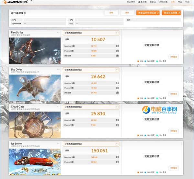Open the help icon in Ice Storm validation bar
The width and height of the screenshot is (194, 179).
[x=117, y=144]
